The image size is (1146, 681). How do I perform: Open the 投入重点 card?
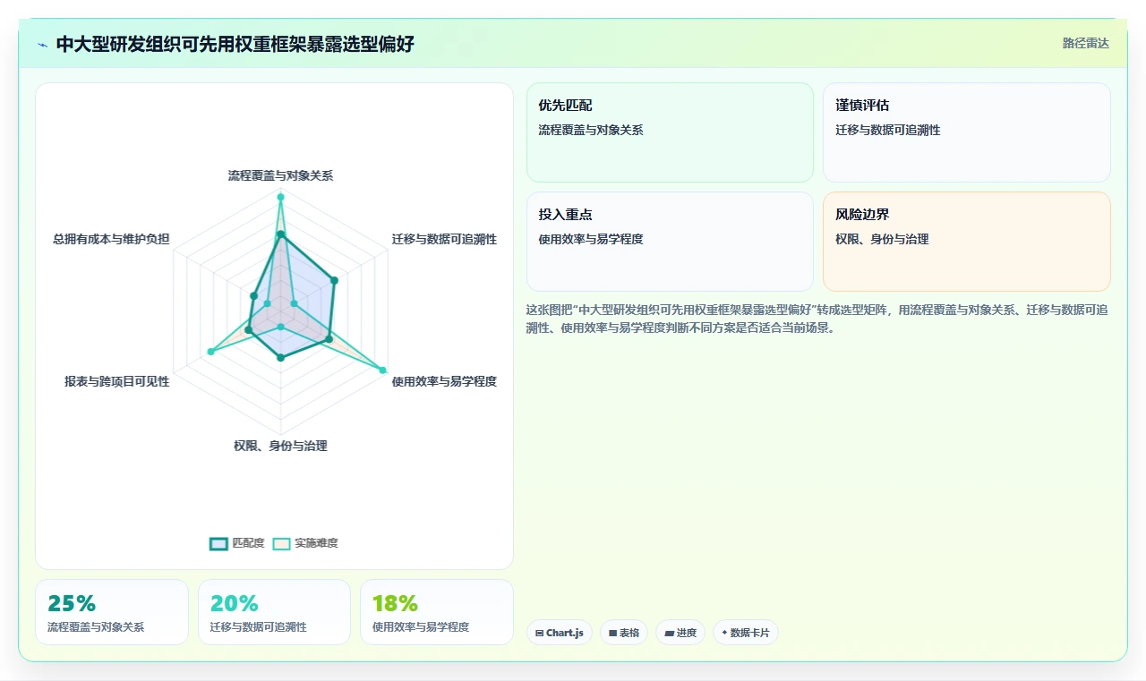tap(670, 242)
